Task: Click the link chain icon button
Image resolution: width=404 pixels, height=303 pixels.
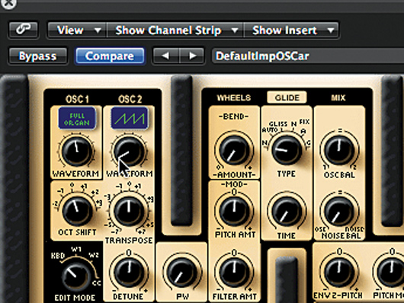Action: pyautogui.click(x=24, y=30)
